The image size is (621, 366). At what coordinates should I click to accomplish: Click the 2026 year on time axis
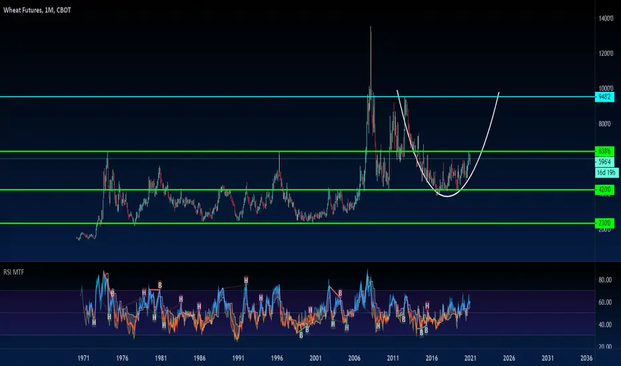(509, 358)
